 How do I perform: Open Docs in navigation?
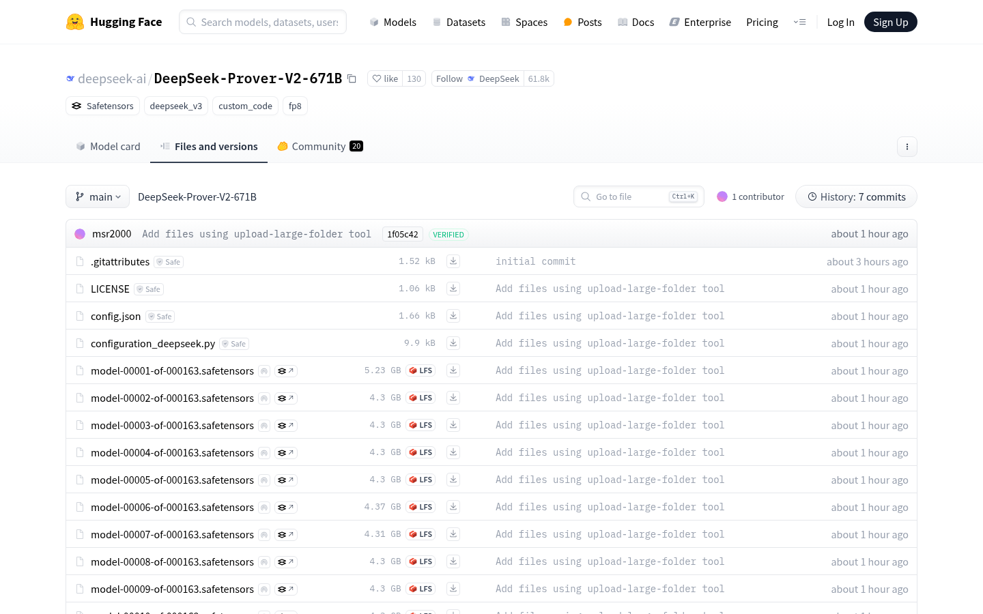point(636,22)
